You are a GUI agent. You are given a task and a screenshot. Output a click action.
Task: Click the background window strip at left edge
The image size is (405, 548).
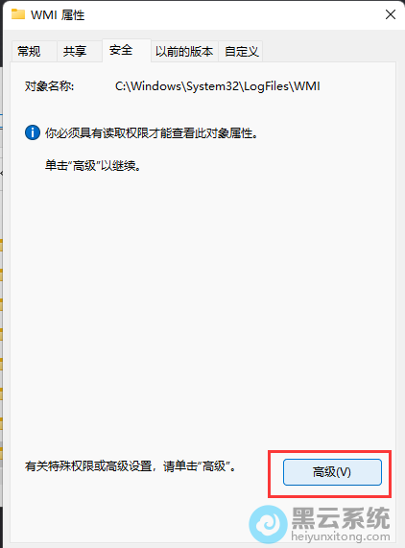(x=1, y=279)
